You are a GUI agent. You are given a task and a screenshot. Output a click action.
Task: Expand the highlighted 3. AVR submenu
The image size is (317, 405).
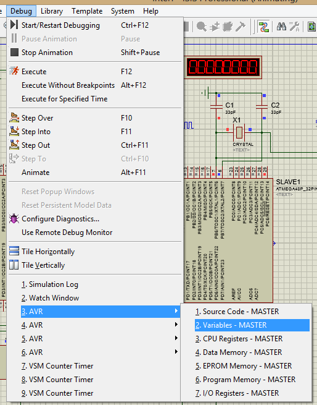pos(100,312)
